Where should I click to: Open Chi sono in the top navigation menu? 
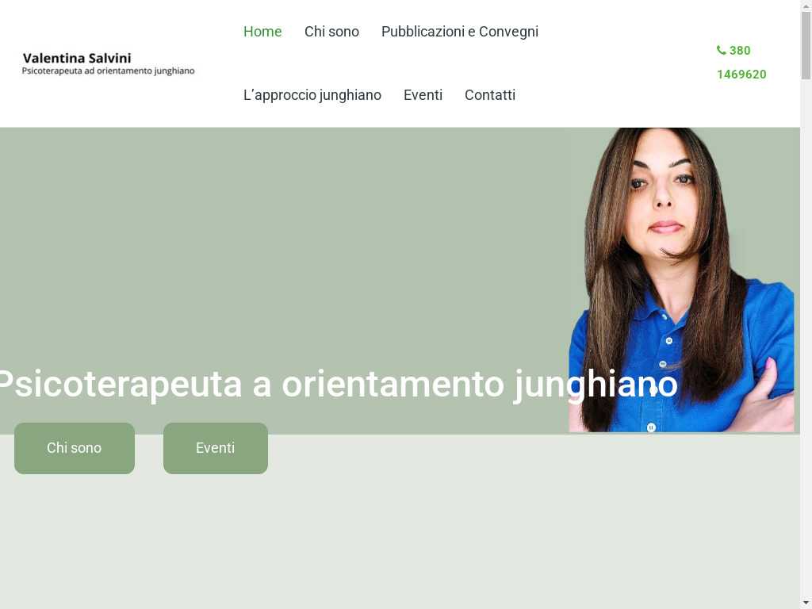coord(331,32)
